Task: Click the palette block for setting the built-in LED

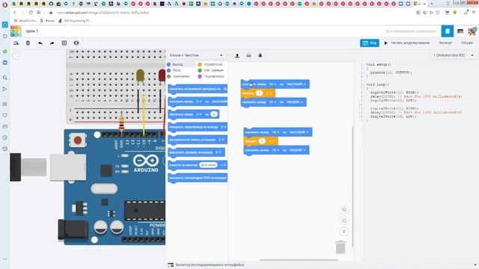Action: [198, 89]
